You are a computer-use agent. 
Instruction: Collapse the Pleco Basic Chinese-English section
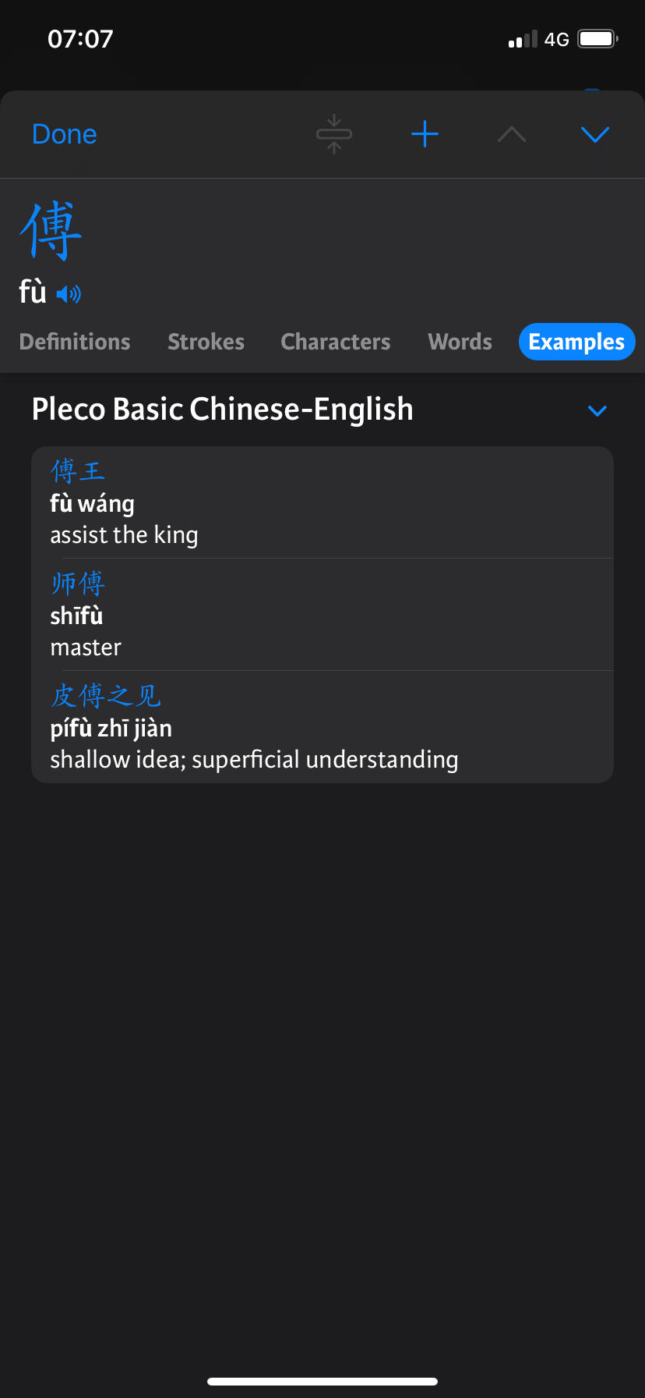point(597,410)
